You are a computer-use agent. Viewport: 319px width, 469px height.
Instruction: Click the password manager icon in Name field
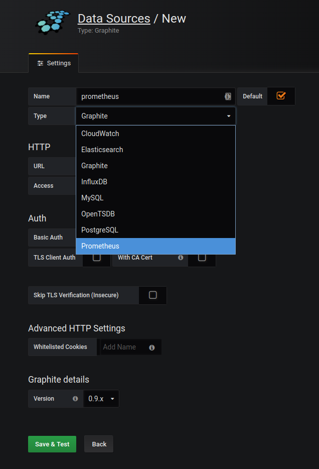[228, 96]
